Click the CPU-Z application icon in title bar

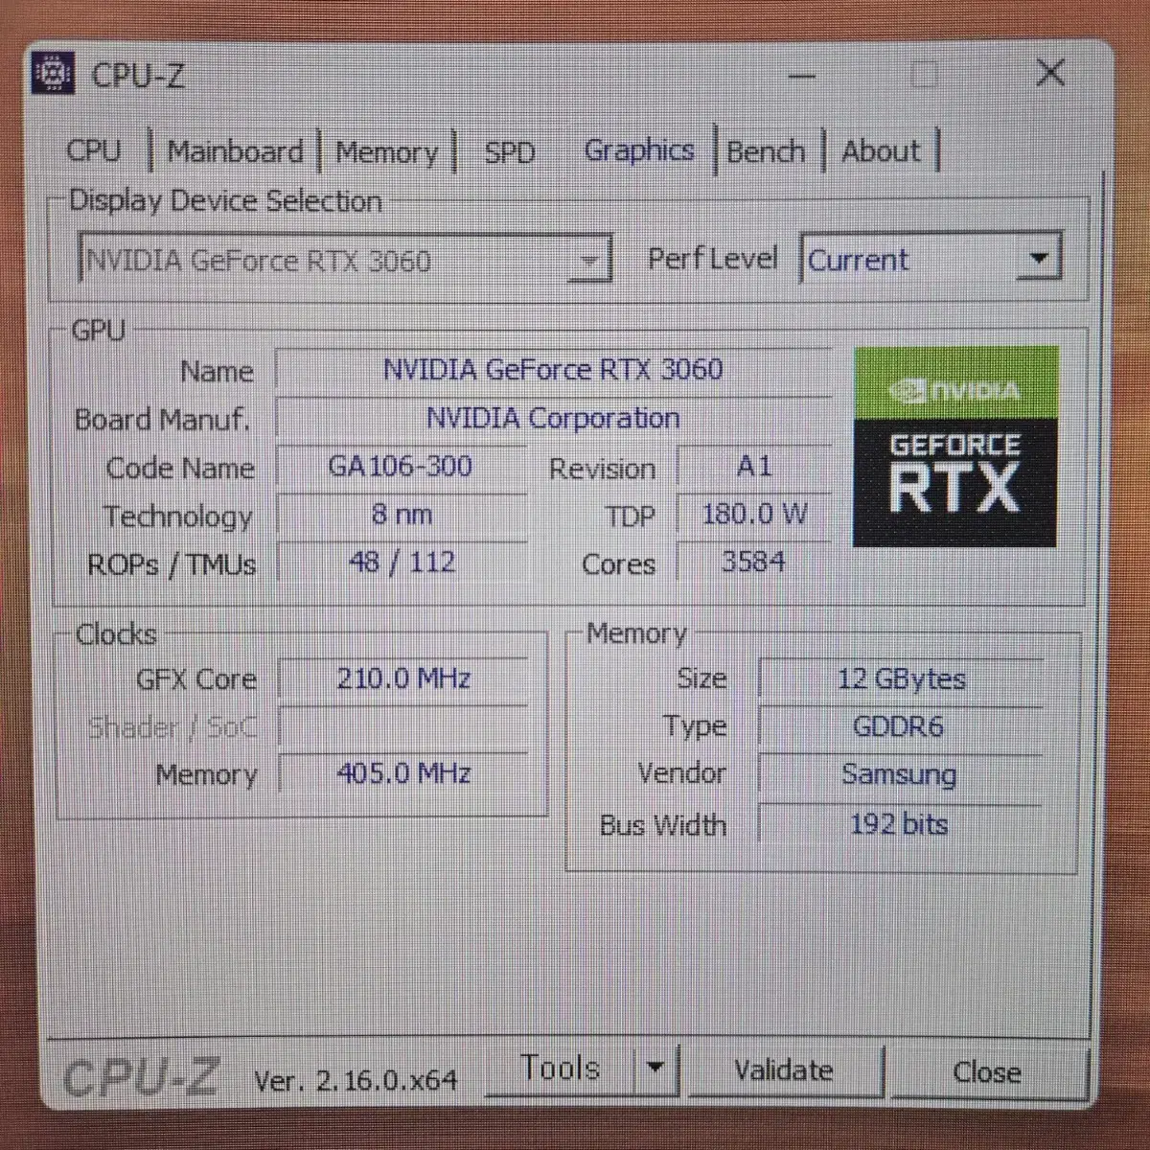53,73
